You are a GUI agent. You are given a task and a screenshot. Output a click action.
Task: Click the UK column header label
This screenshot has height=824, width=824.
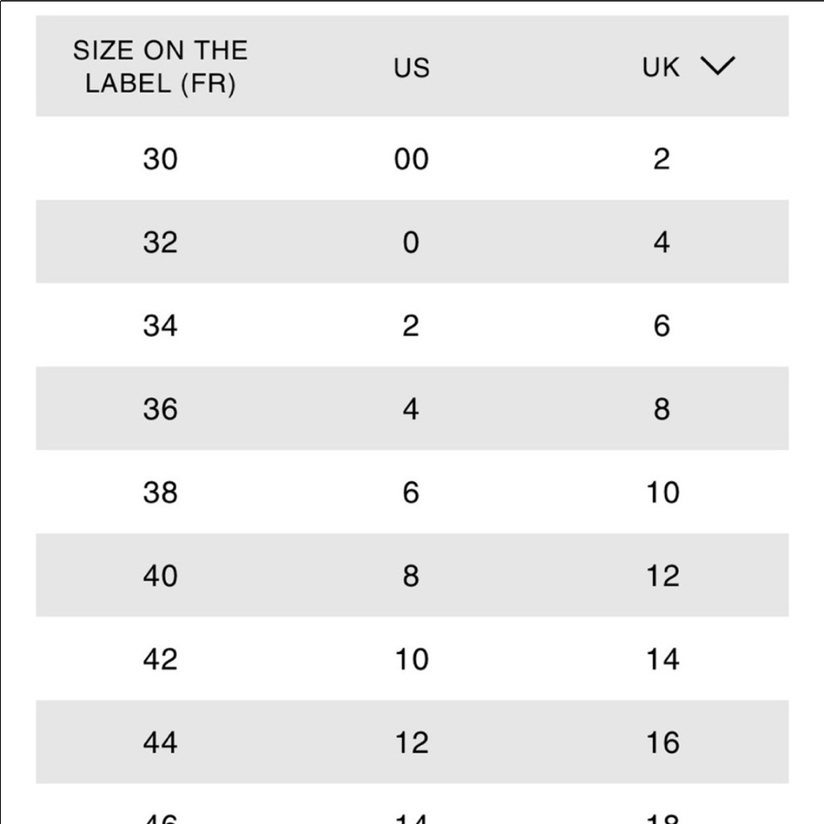[661, 68]
